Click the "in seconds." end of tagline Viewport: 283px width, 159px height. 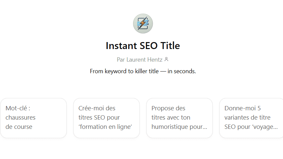tap(181, 71)
